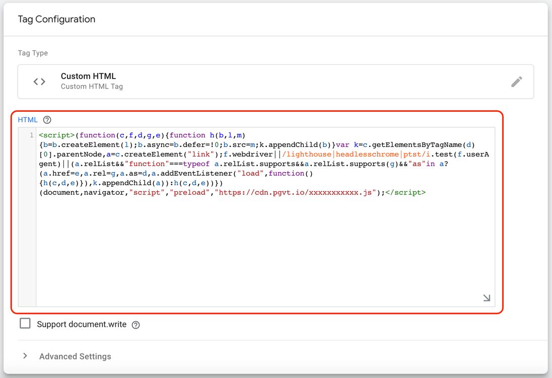Viewport: 552px width, 378px height.
Task: Click the HTML label above the code editor
Action: [28, 120]
